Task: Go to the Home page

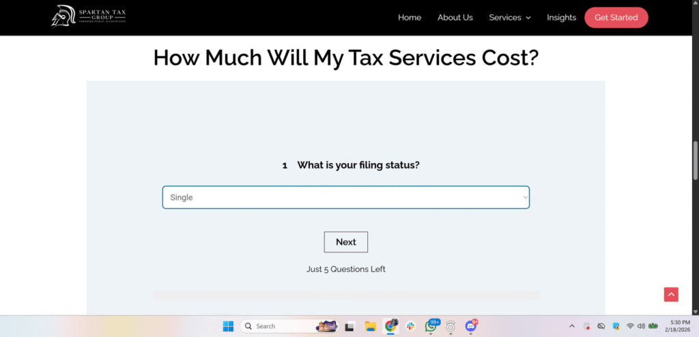Action: 410,18
